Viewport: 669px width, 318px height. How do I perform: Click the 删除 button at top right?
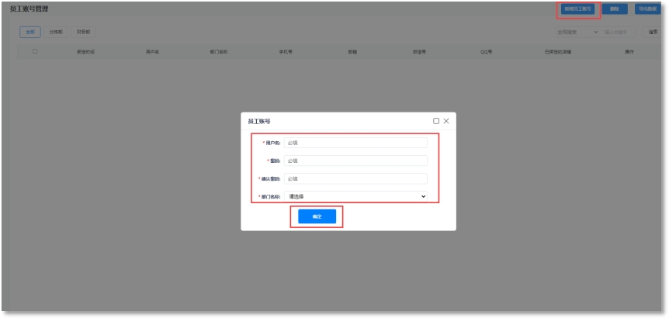point(615,9)
